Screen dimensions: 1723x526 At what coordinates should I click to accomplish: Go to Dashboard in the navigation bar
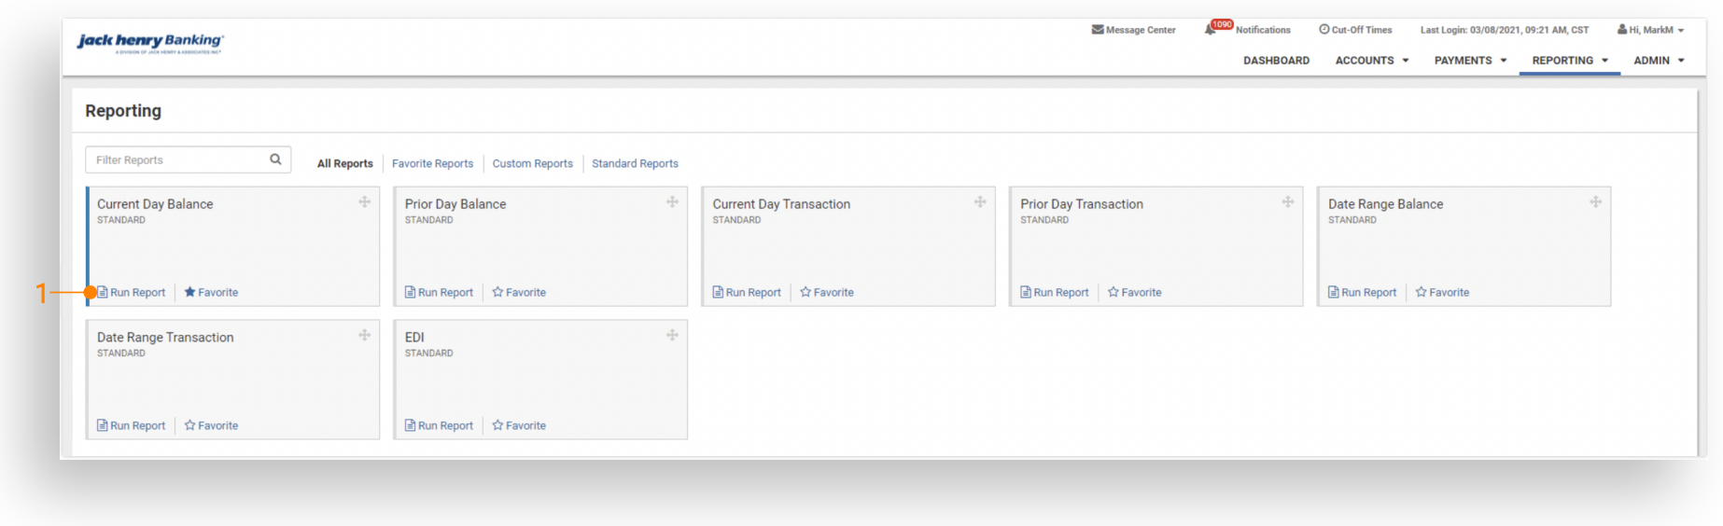[1276, 61]
